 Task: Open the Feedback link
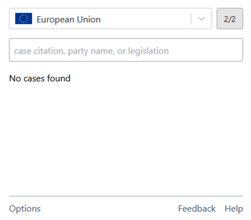pyautogui.click(x=197, y=209)
